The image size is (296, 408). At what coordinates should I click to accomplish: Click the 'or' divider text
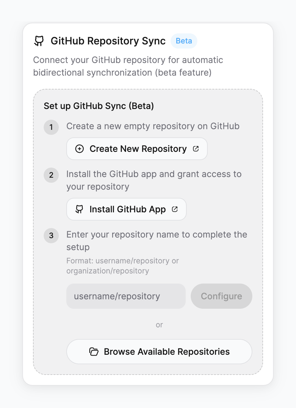(159, 325)
